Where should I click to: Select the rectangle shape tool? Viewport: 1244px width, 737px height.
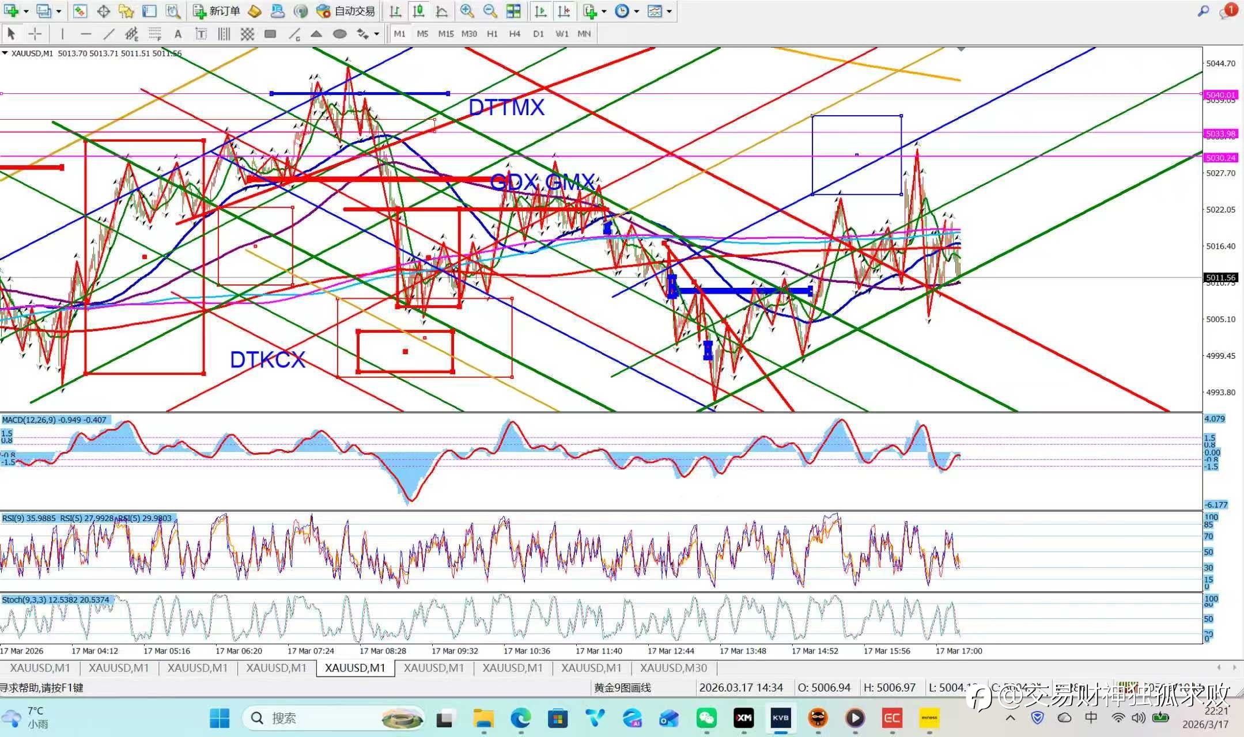tap(270, 34)
